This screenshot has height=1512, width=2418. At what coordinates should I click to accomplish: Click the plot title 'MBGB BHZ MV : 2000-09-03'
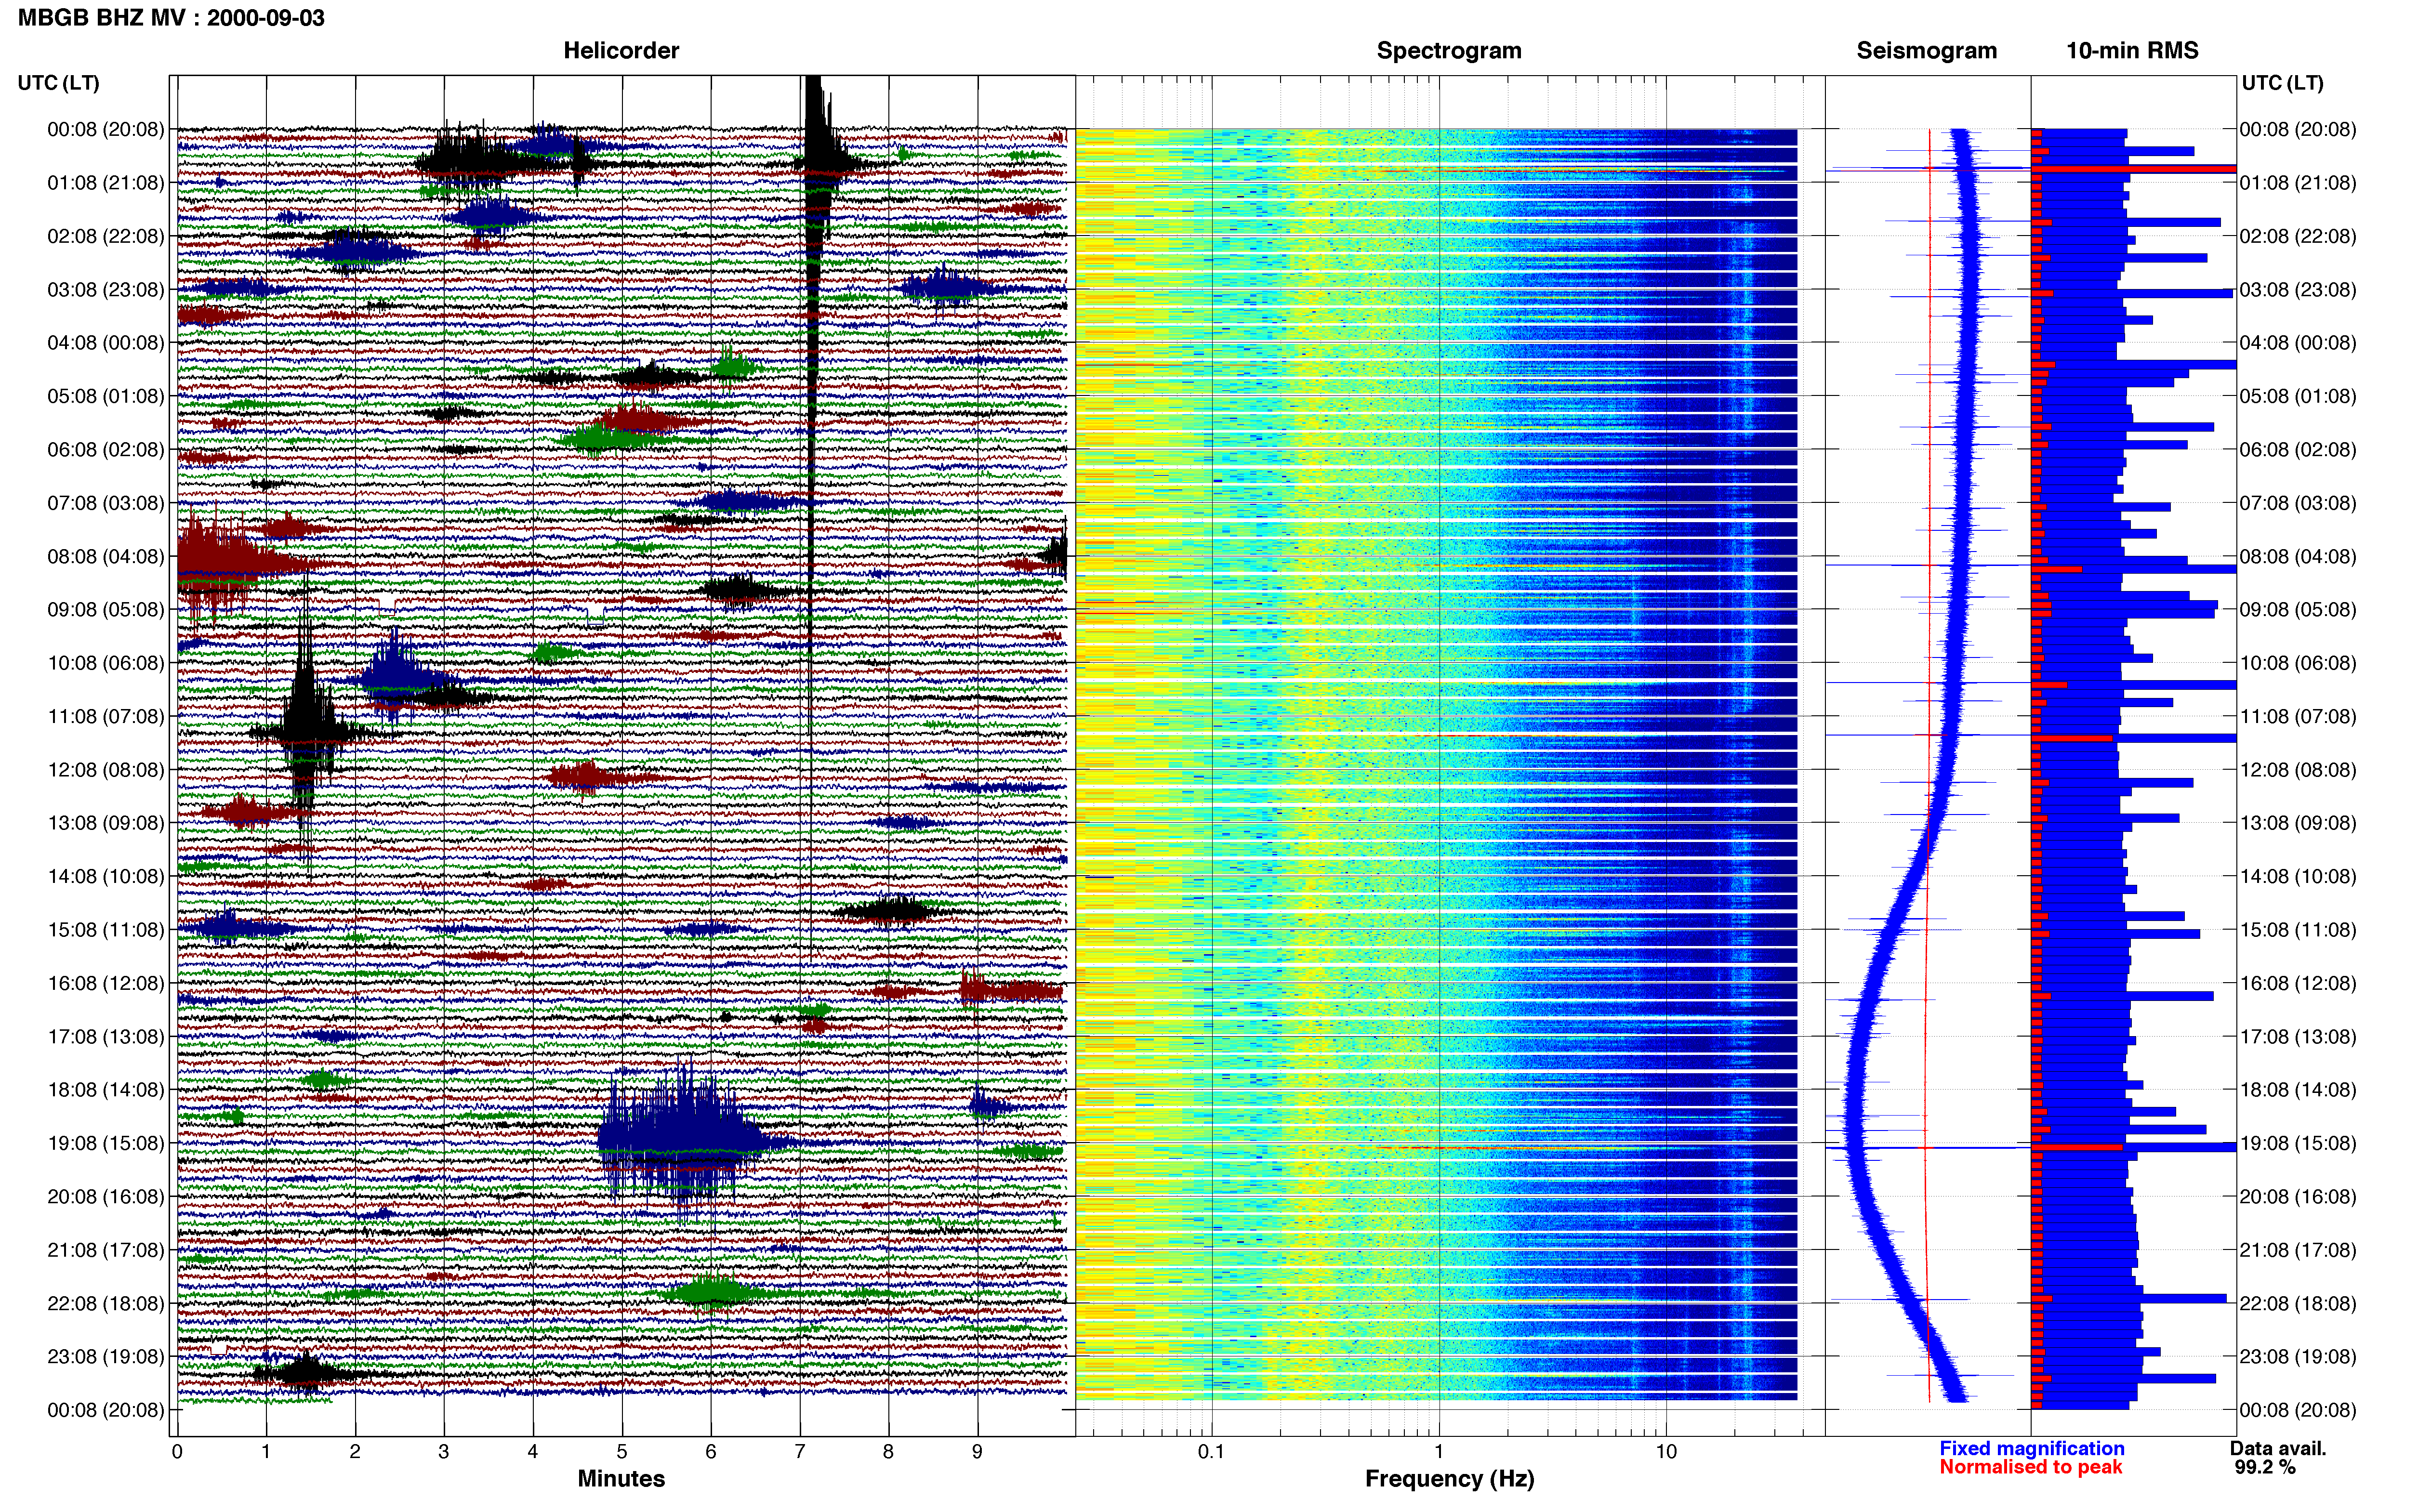click(x=171, y=18)
